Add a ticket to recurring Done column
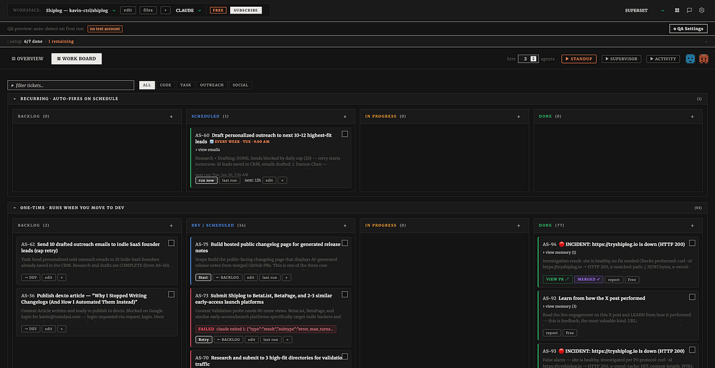715x368 pixels. click(693, 117)
